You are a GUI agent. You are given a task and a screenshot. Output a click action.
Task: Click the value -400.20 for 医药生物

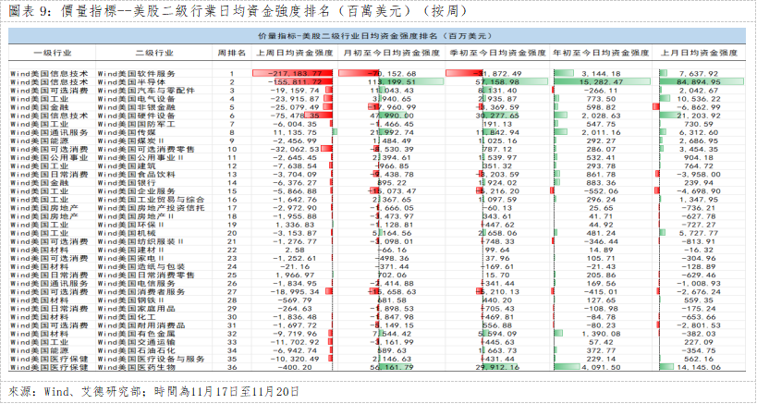point(295,367)
